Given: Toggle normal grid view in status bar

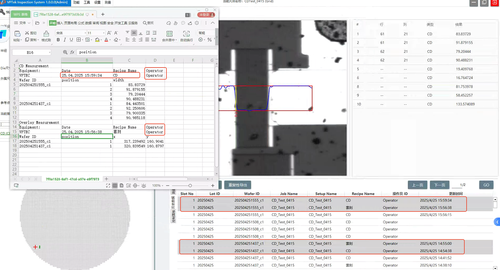Looking at the screenshot, I should [x=115, y=185].
